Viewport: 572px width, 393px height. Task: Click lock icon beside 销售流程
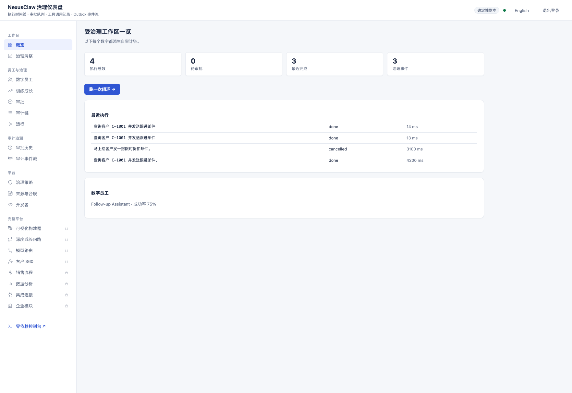coord(67,272)
